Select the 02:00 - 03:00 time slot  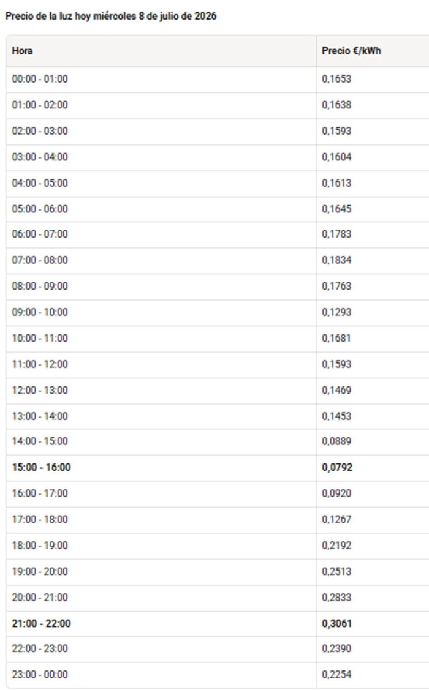40,131
